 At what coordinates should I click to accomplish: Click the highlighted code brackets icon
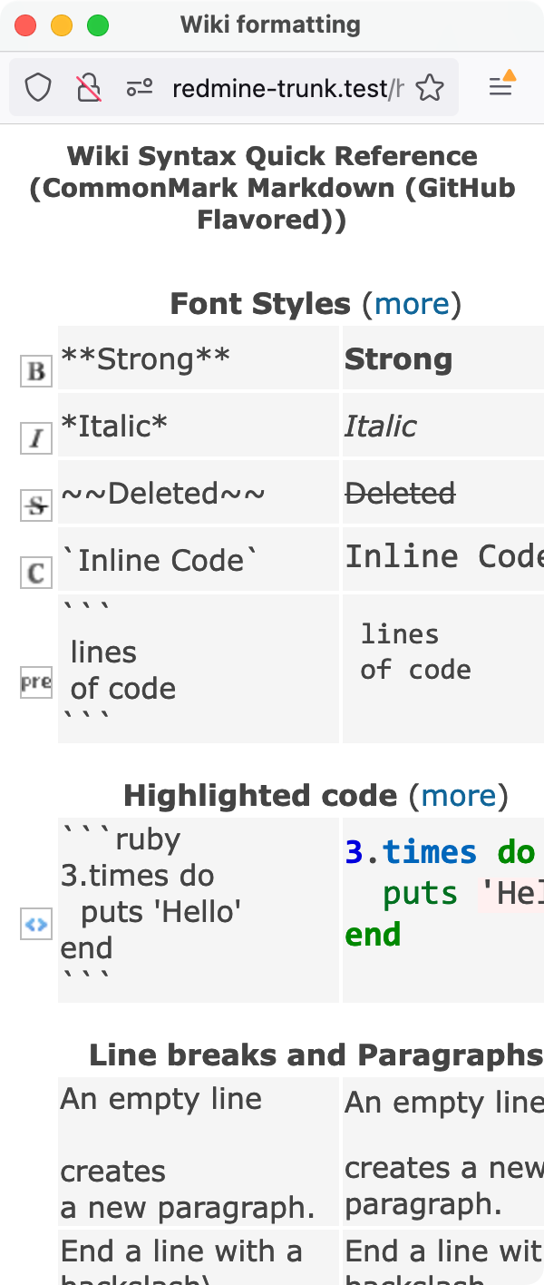(36, 925)
